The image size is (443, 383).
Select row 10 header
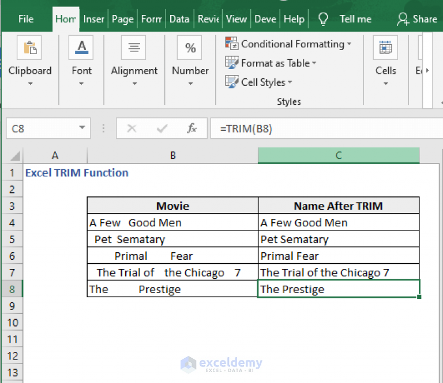coord(12,323)
